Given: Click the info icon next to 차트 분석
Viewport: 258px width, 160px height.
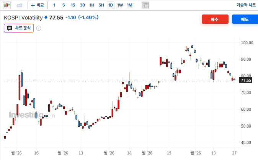Looking at the screenshot, I should tap(39, 28).
